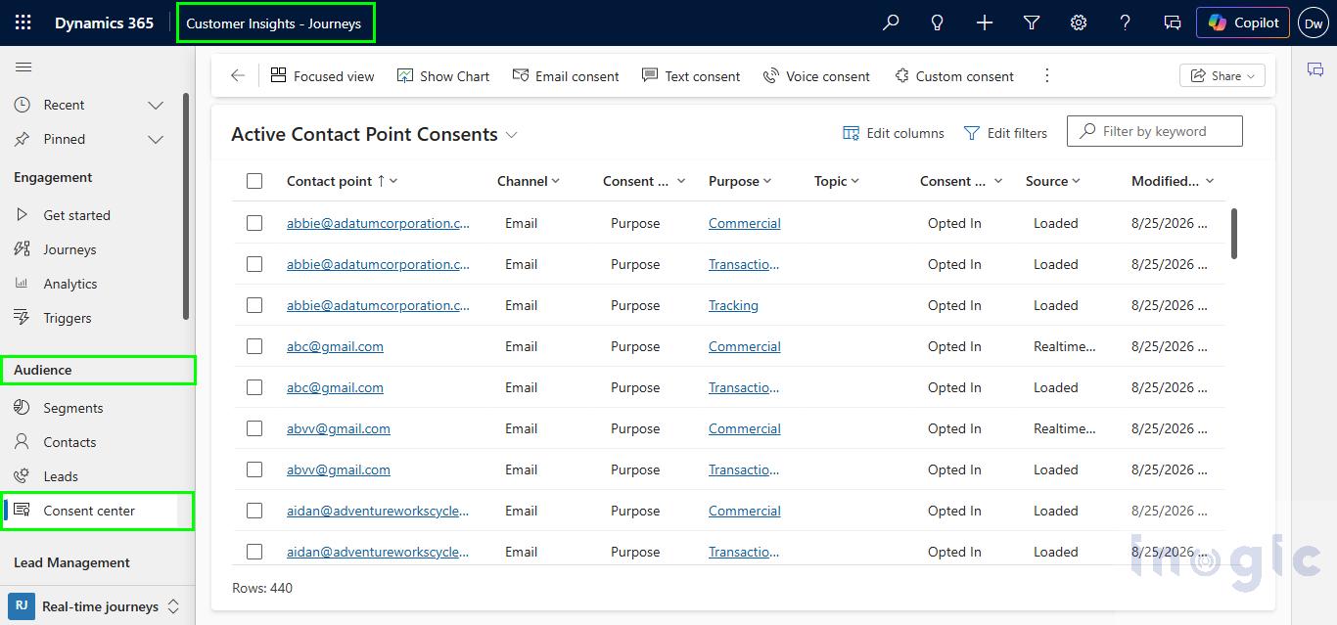Image resolution: width=1337 pixels, height=625 pixels.
Task: Click the plus quick create icon
Action: pyautogui.click(x=985, y=22)
